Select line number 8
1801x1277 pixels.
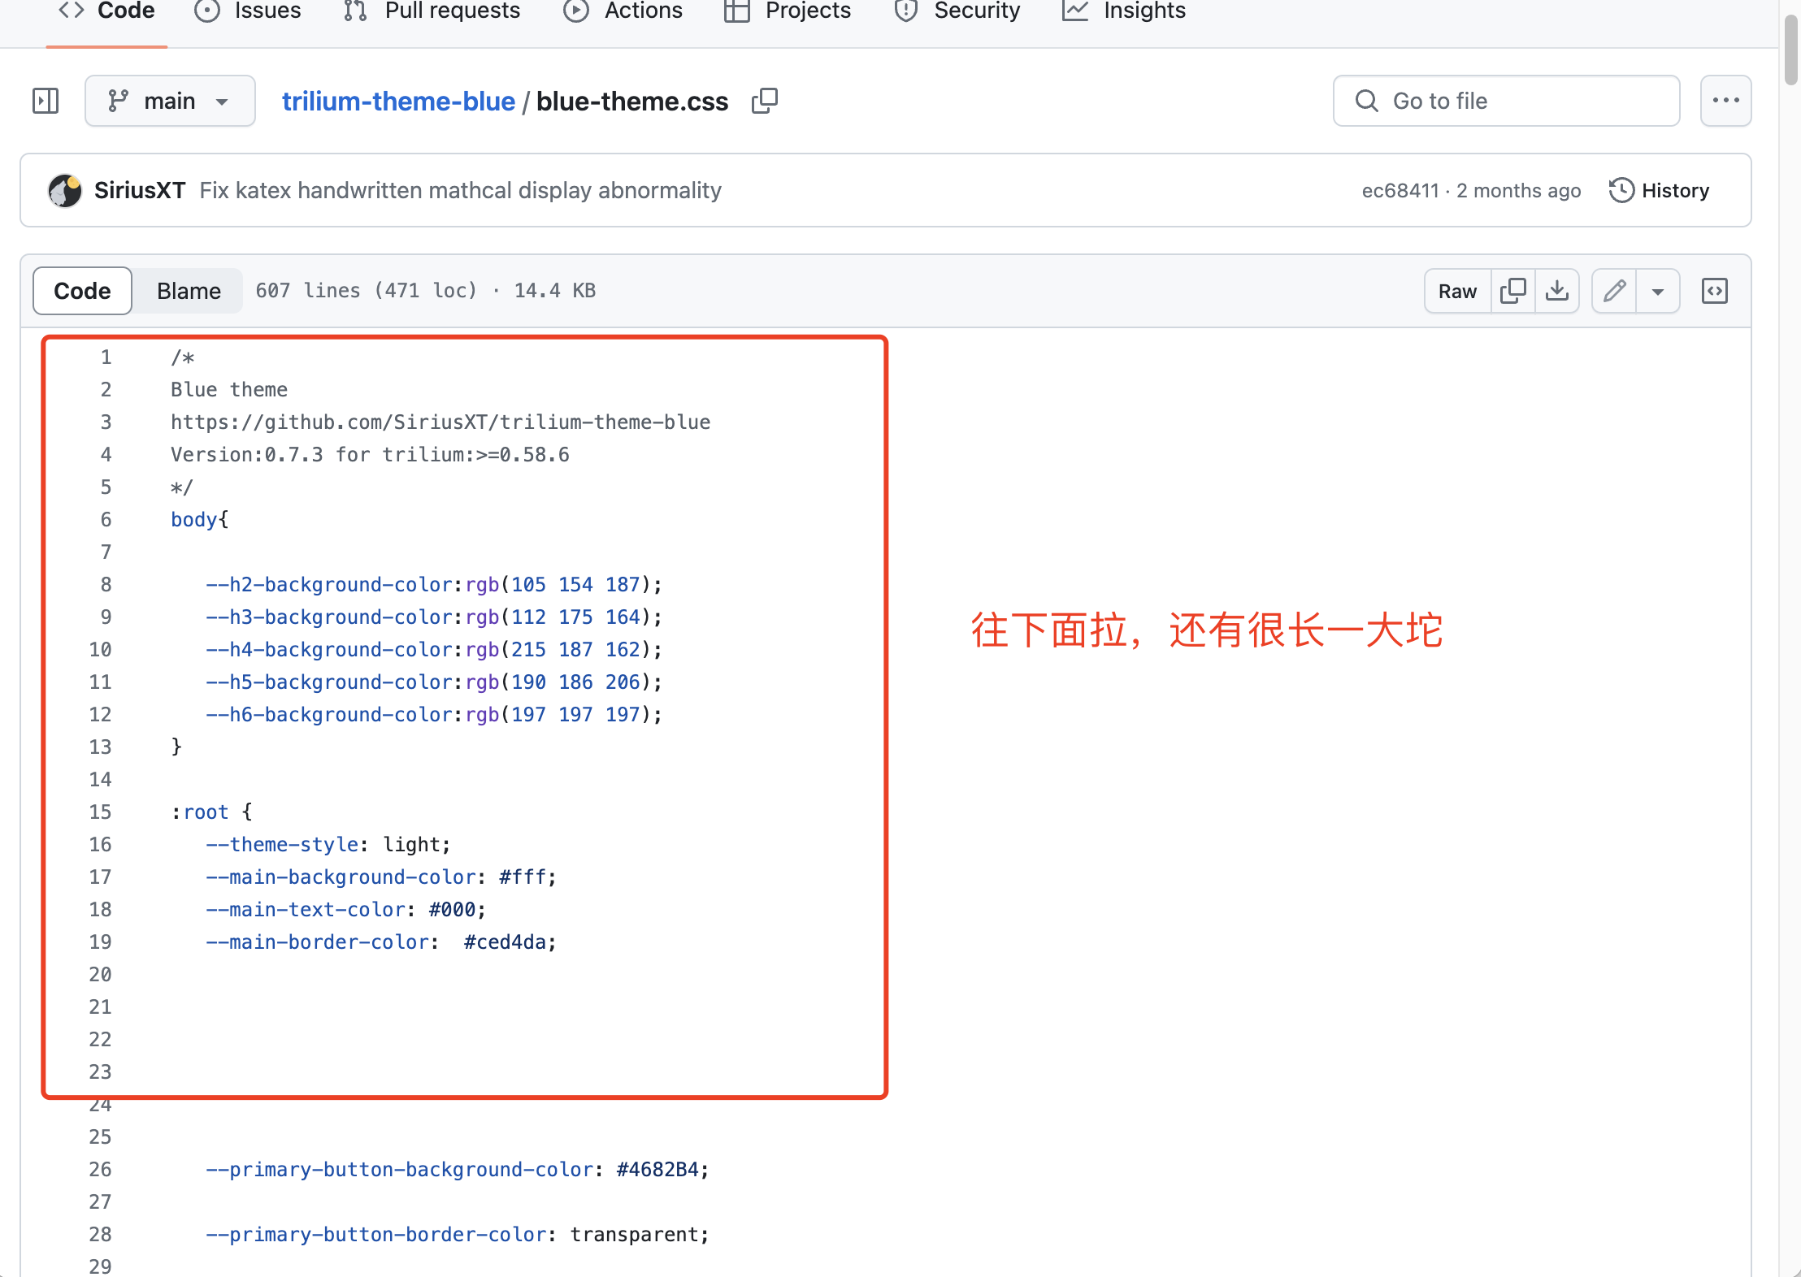106,584
